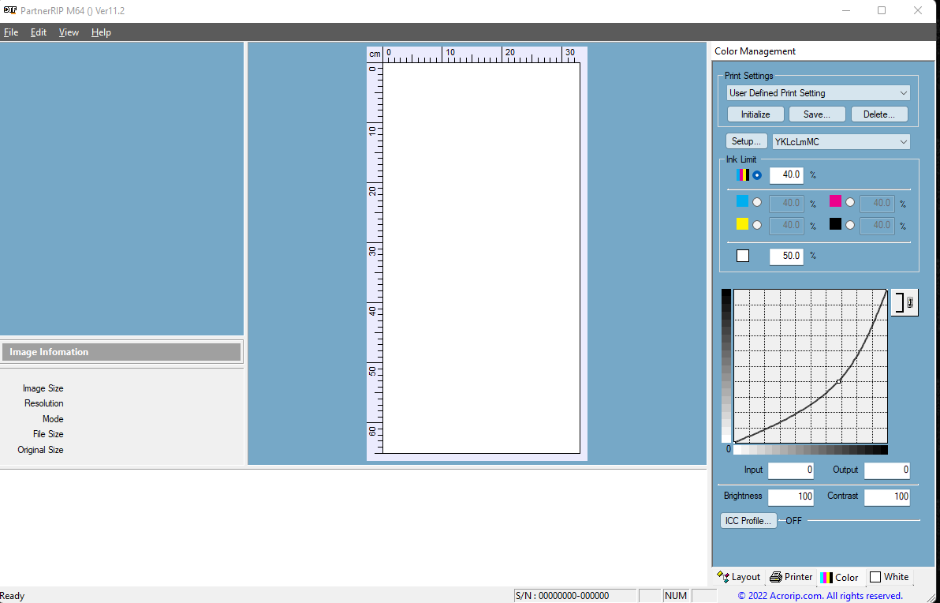The height and width of the screenshot is (603, 940).
Task: Select the magenta ink limit radio button
Action: tap(850, 203)
